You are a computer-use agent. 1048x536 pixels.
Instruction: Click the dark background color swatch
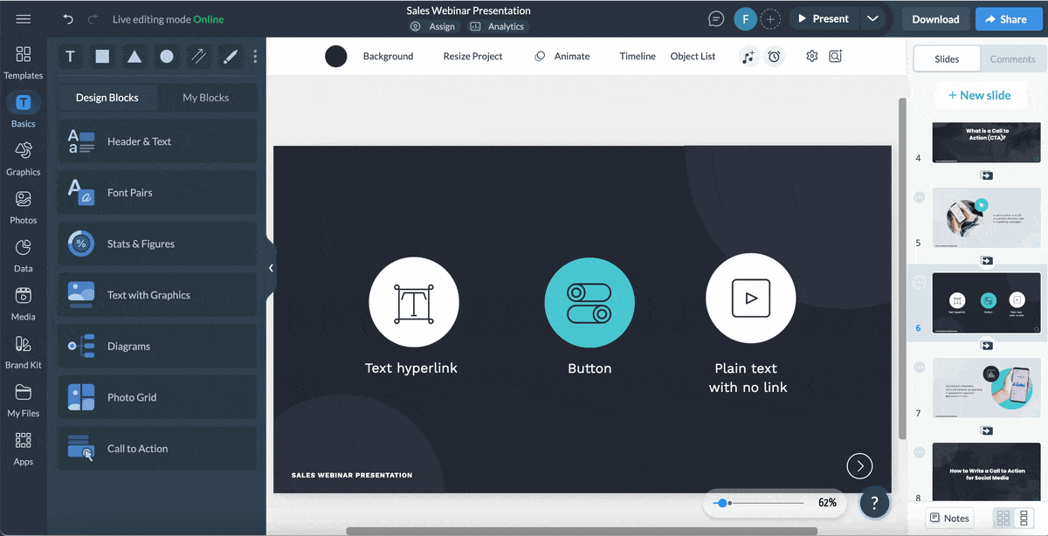[x=336, y=57]
